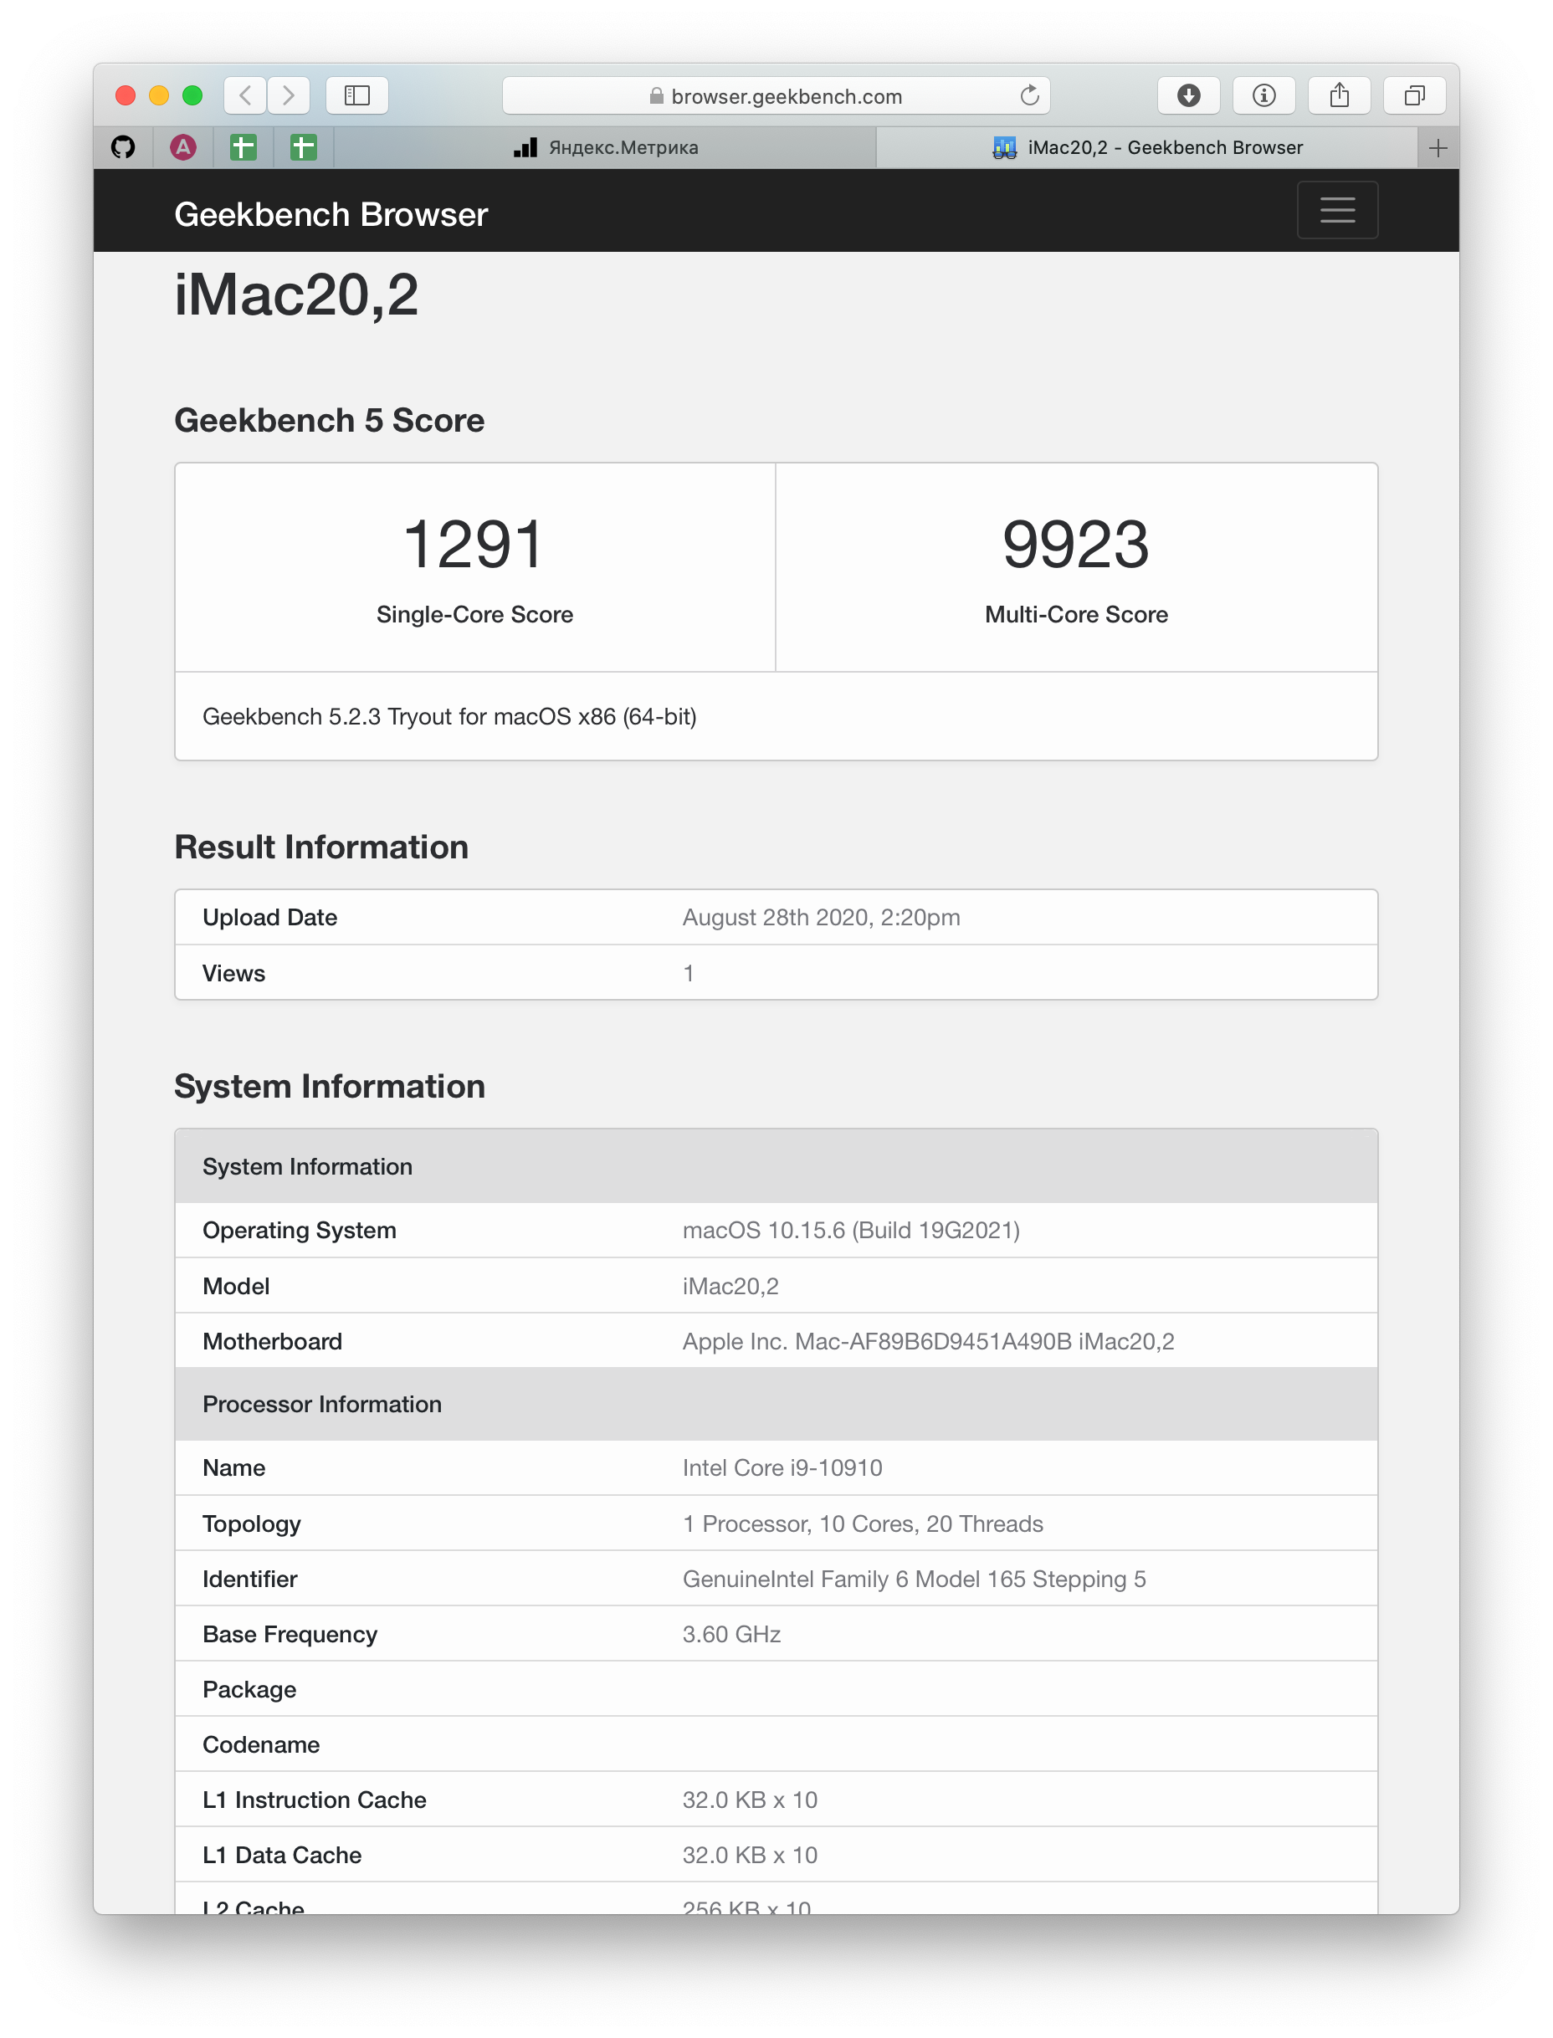Open the second green plus pinned tab

tap(303, 147)
